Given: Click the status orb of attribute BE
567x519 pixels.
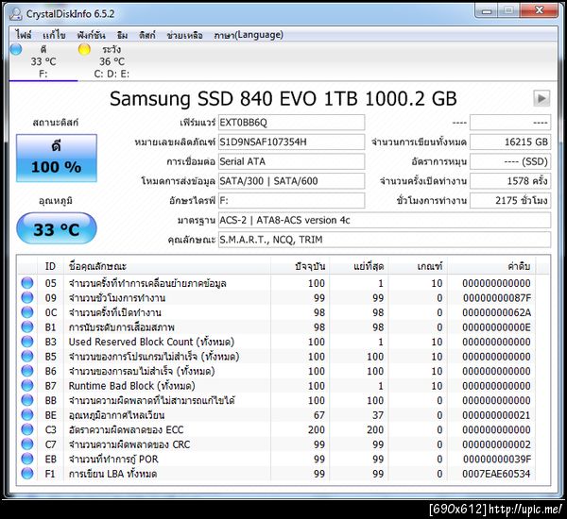Looking at the screenshot, I should click(x=27, y=414).
